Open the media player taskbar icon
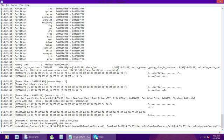224x140 pixels. [x=7, y=136]
